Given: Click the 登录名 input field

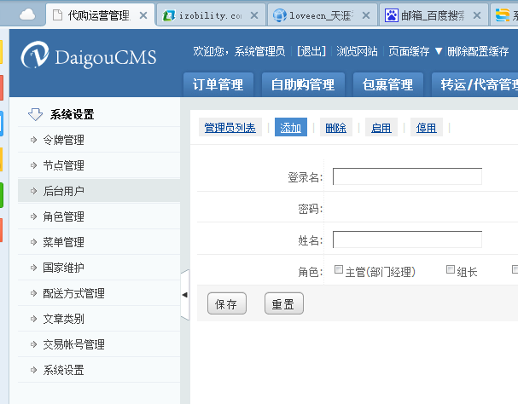Looking at the screenshot, I should pos(407,176).
